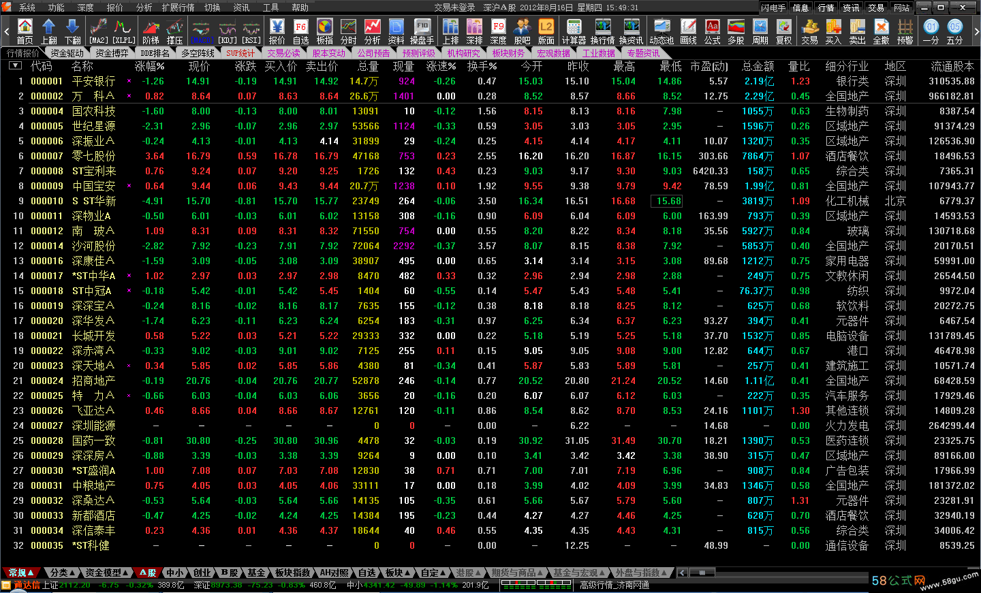Open the 撑压 support-resistance icon

174,31
